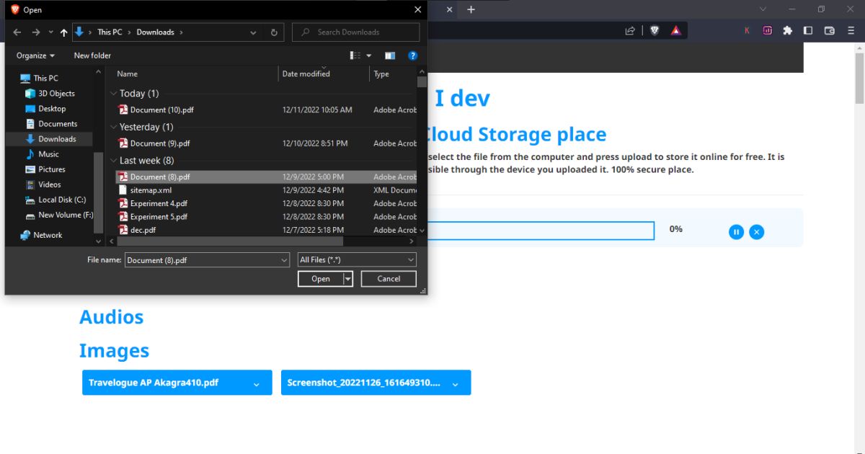Change the file view layout icon
865x454 pixels.
tap(355, 55)
